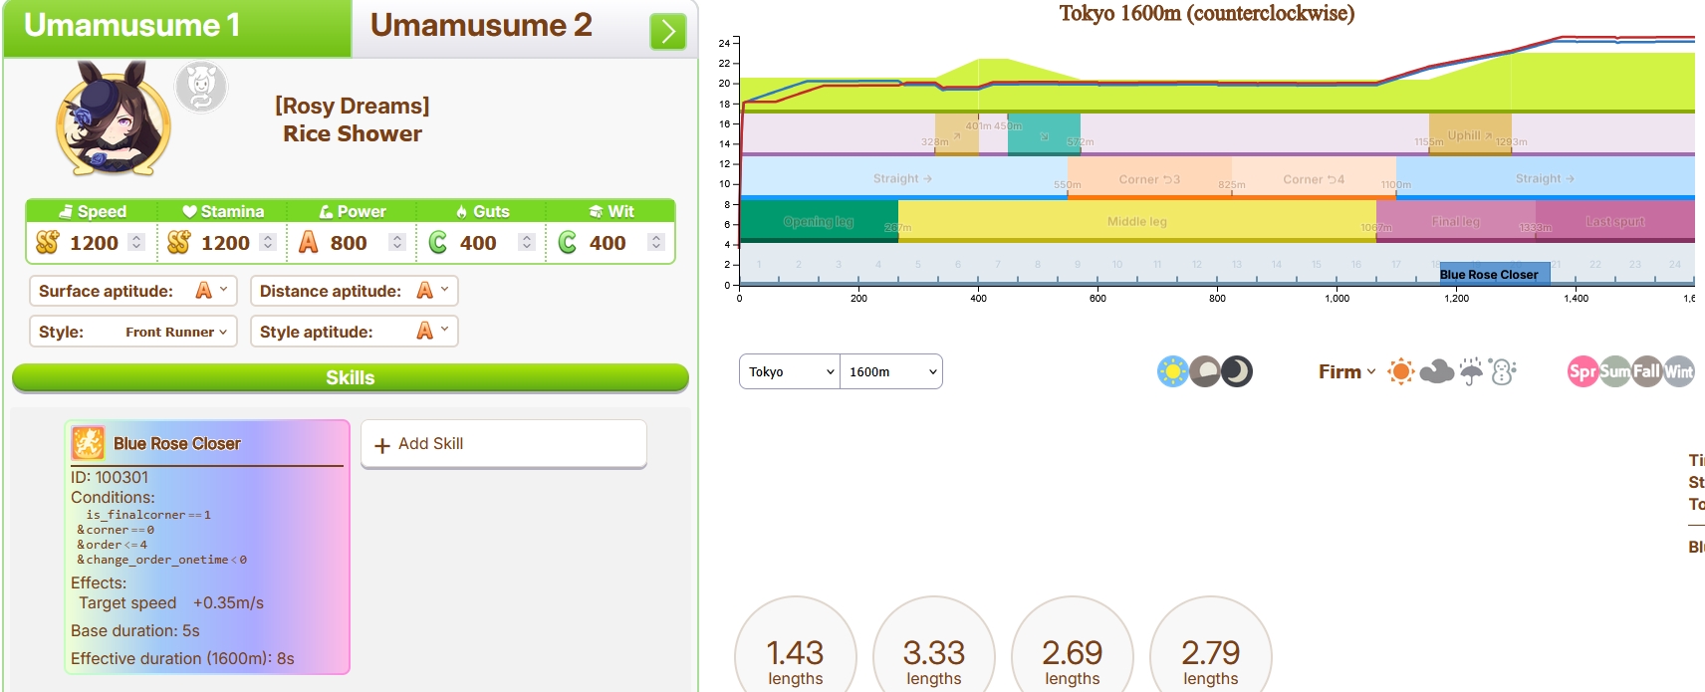Screen dimensions: 1705x692
Task: Click the SS rank icon for Speed
Action: (48, 242)
